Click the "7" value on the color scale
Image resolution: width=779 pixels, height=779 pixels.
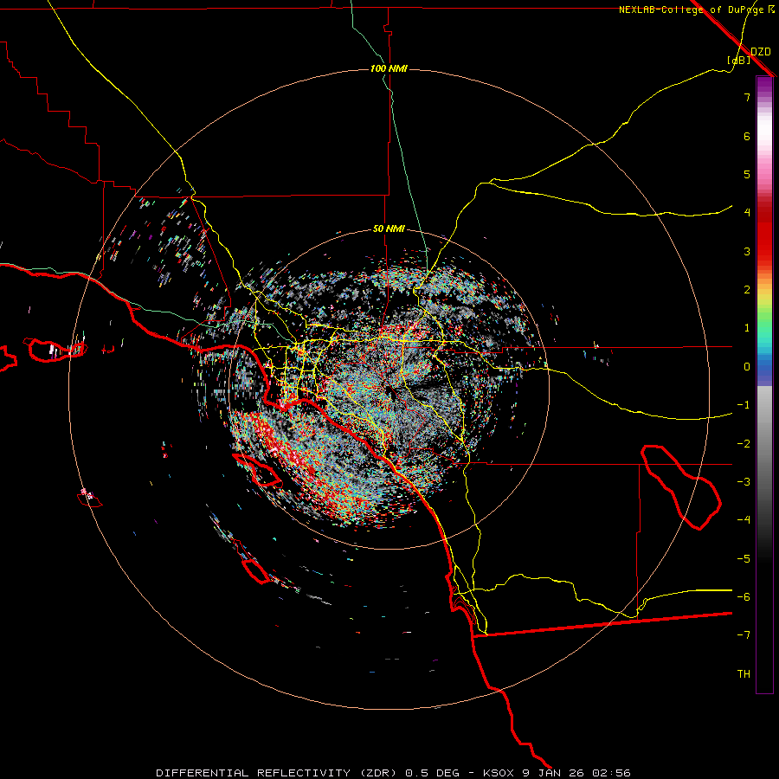(x=747, y=97)
